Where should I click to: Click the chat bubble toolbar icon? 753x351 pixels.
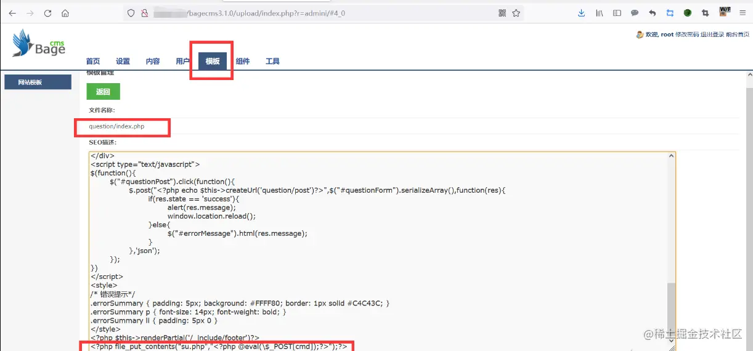point(635,13)
